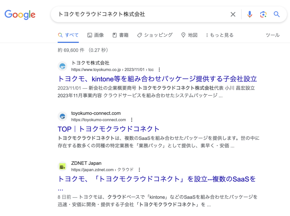The image size is (290, 216).
Task: Open the ショッピング tab
Action: tap(155, 35)
